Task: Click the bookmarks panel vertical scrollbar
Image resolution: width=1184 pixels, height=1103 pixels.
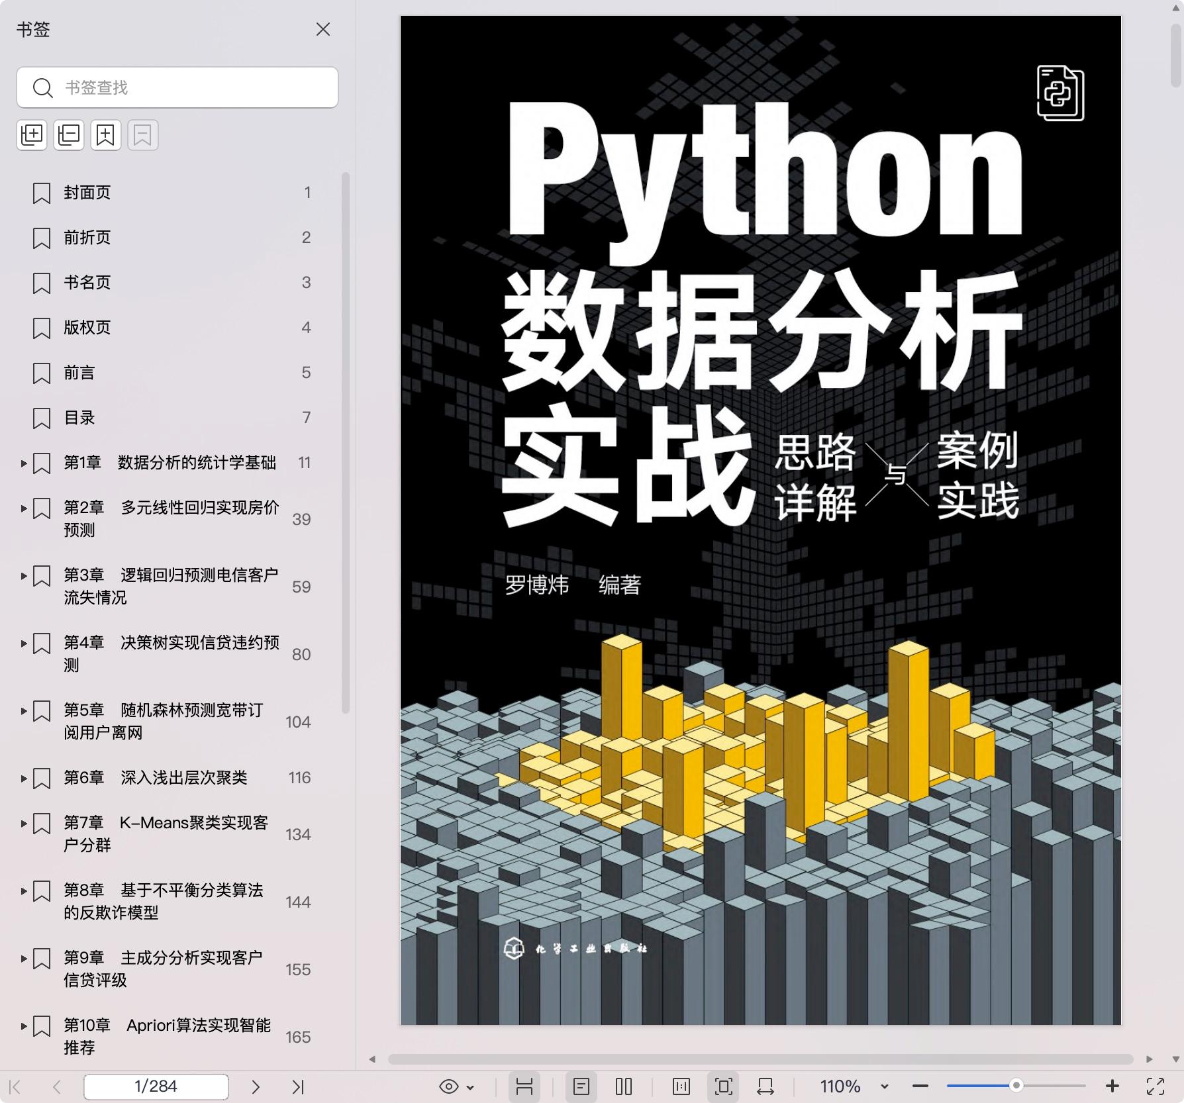Action: pyautogui.click(x=345, y=443)
